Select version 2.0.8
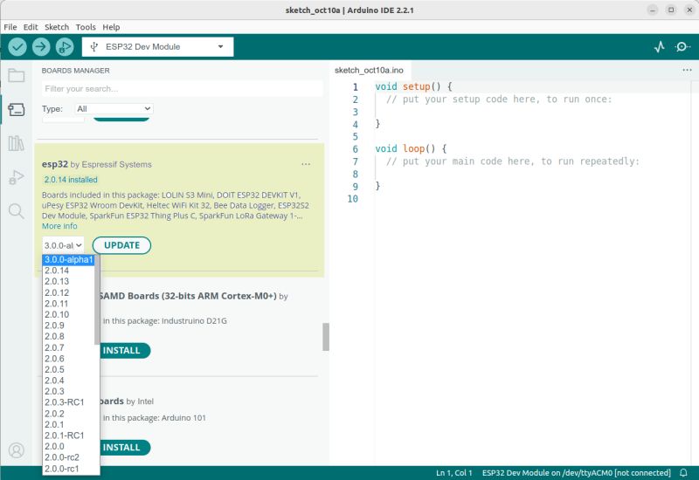This screenshot has height=480, width=699. (x=68, y=336)
